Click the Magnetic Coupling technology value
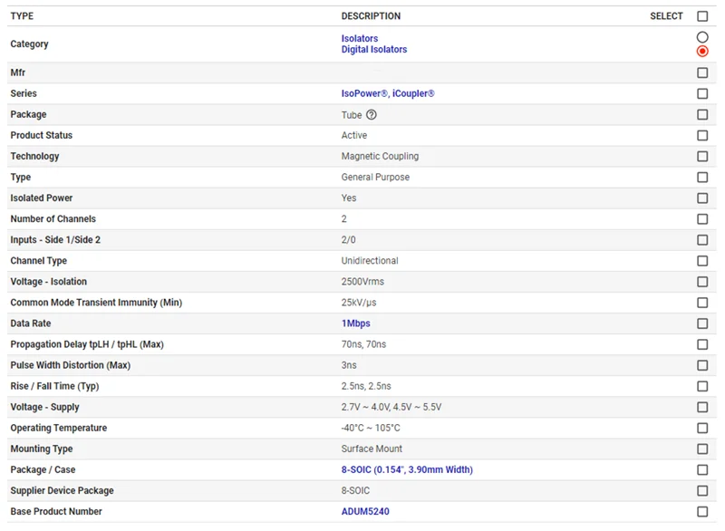Viewport: 725px width, 531px height. (x=380, y=156)
